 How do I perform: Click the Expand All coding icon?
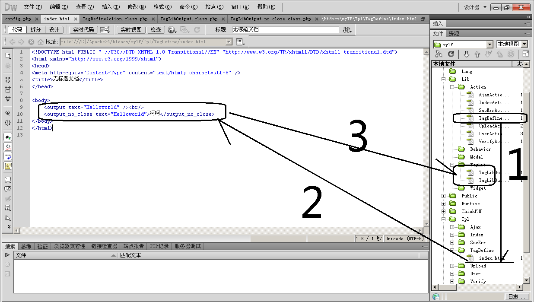8,99
